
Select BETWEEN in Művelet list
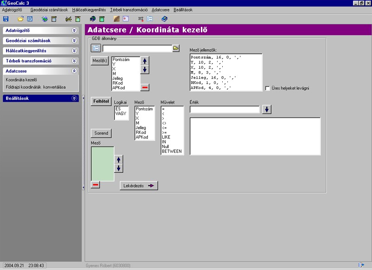pyautogui.click(x=172, y=151)
